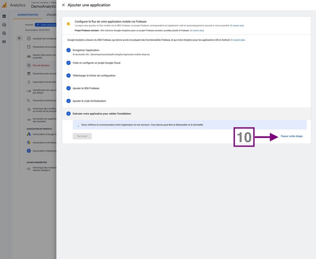Click the back arrow in admin column

(19, 38)
